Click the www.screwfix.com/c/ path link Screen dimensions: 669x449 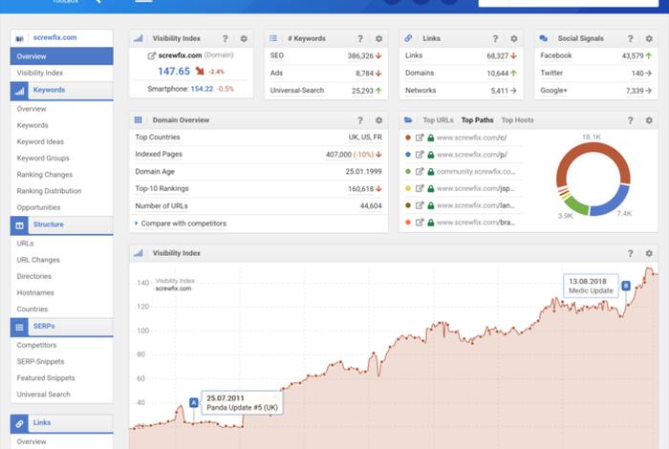(471, 138)
